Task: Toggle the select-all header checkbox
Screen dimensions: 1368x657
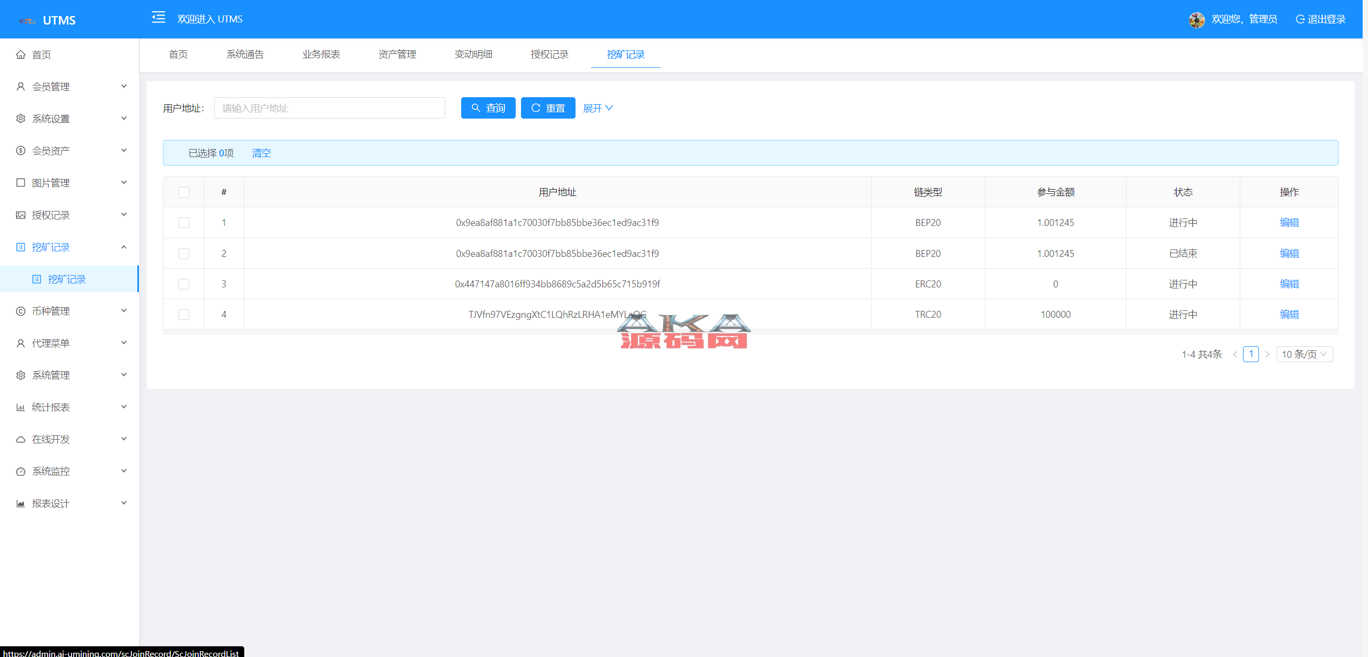Action: [x=184, y=192]
